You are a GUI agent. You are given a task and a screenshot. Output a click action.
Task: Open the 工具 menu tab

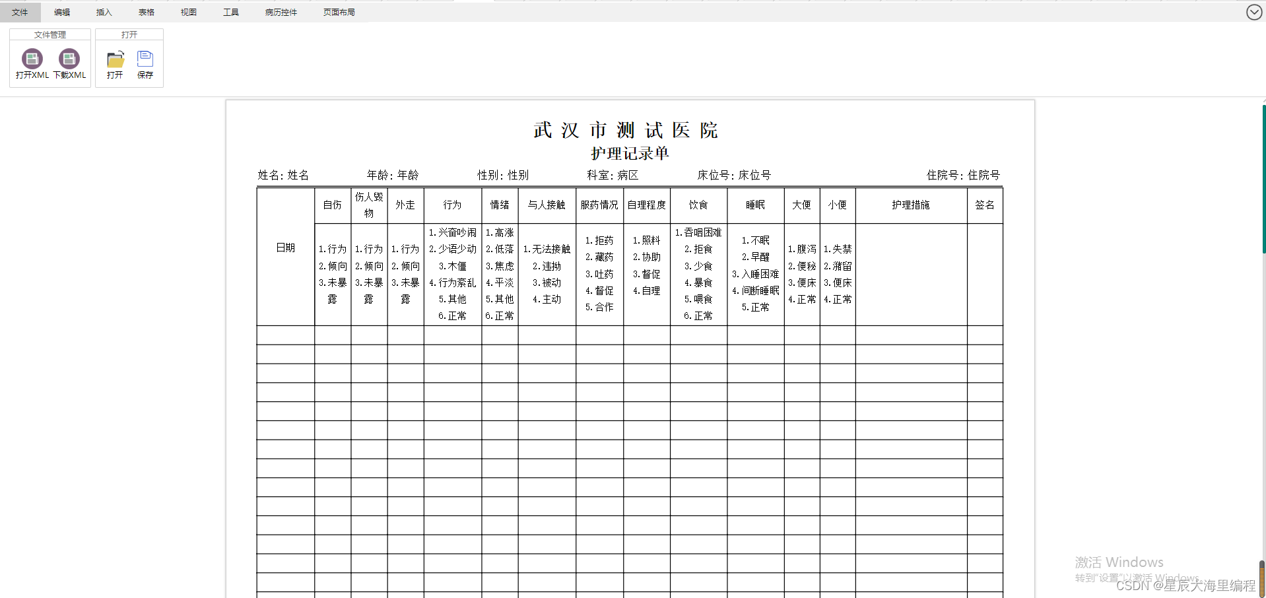[x=231, y=12]
